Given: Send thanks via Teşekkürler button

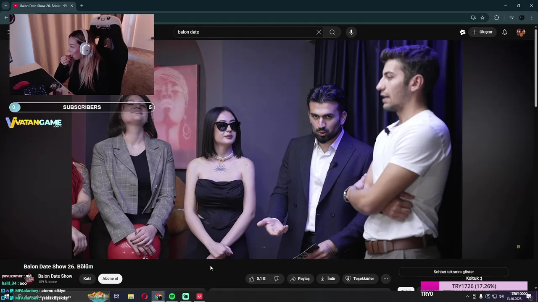Looking at the screenshot, I should click(360, 279).
